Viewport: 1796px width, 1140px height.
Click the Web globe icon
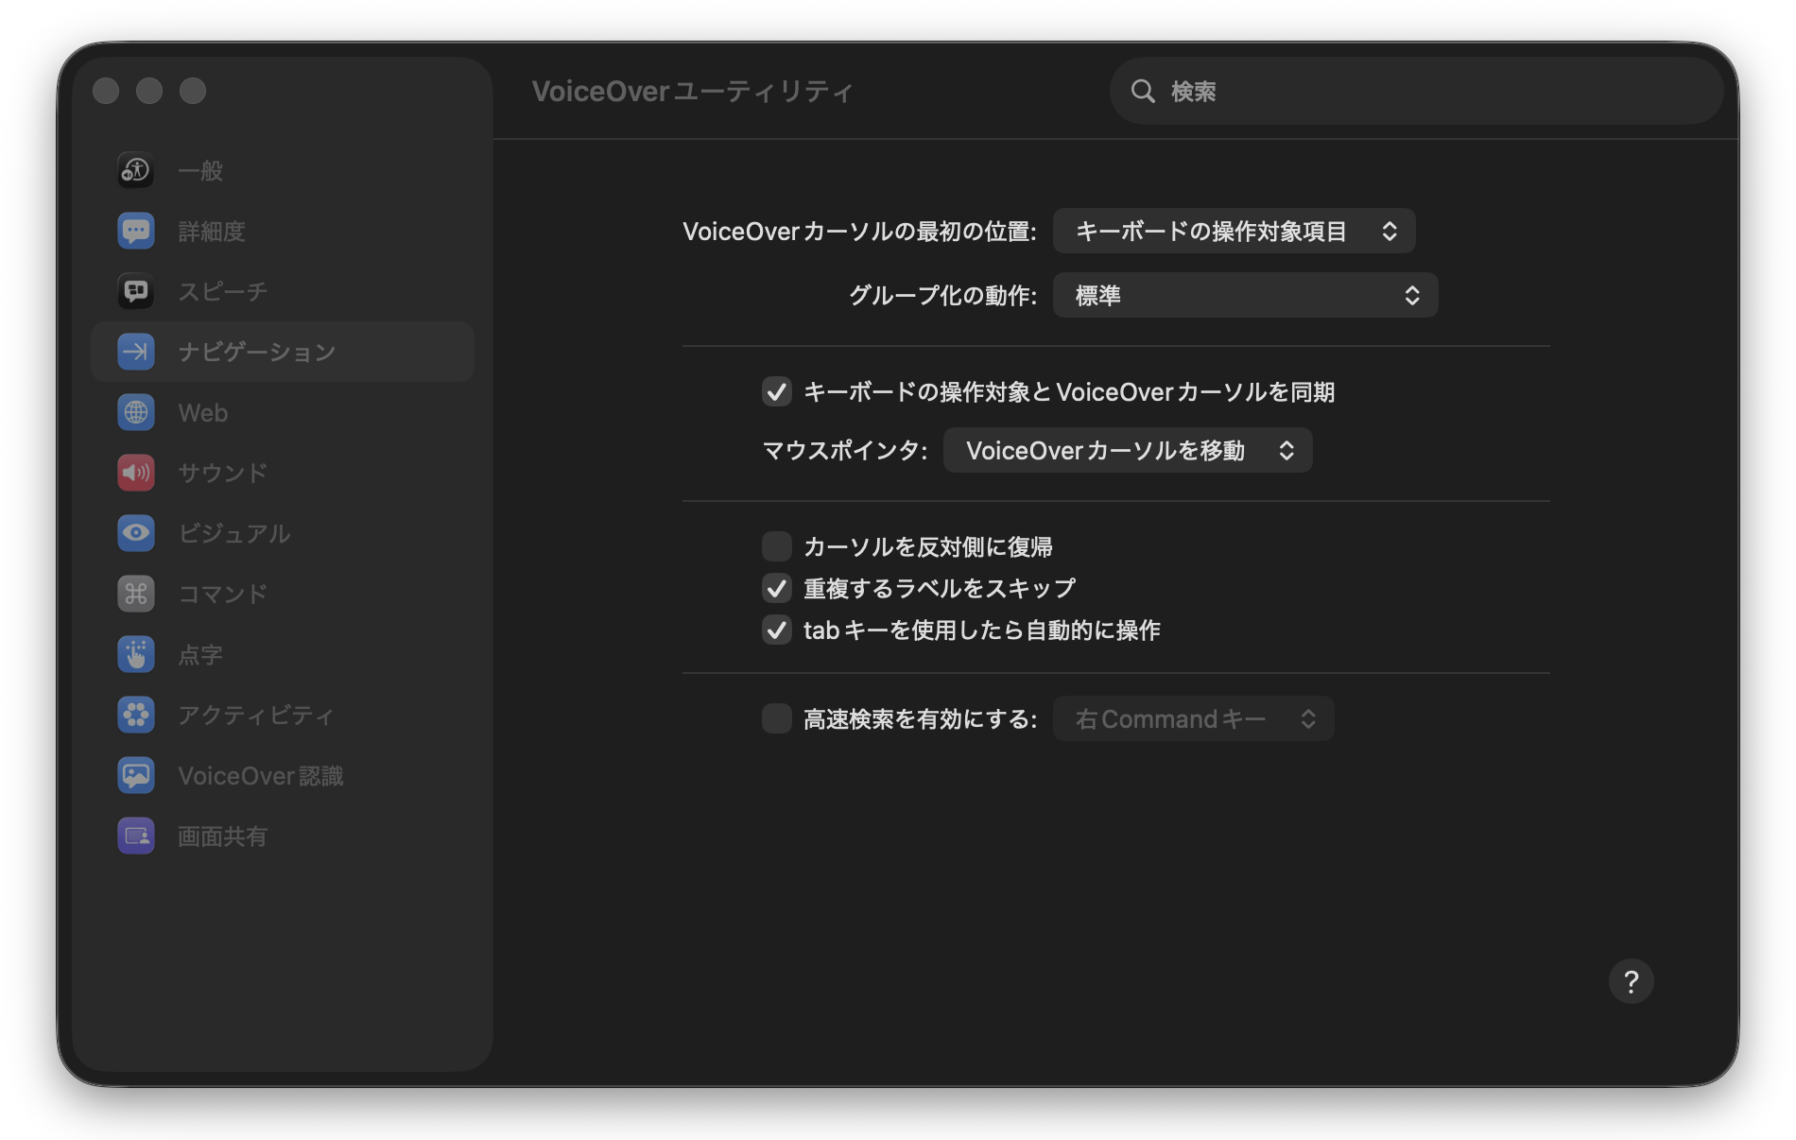[136, 412]
